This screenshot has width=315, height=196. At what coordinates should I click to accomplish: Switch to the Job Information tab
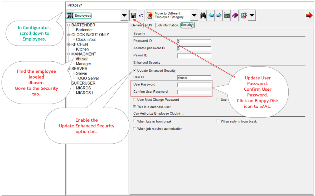(167, 25)
